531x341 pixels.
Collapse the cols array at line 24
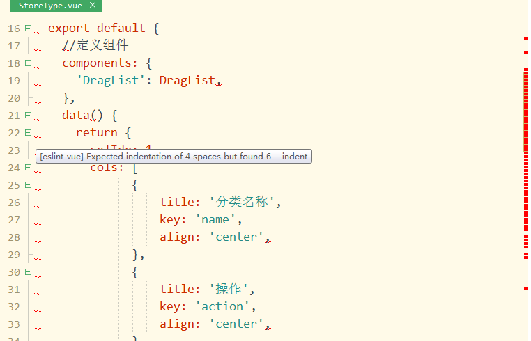(x=29, y=168)
